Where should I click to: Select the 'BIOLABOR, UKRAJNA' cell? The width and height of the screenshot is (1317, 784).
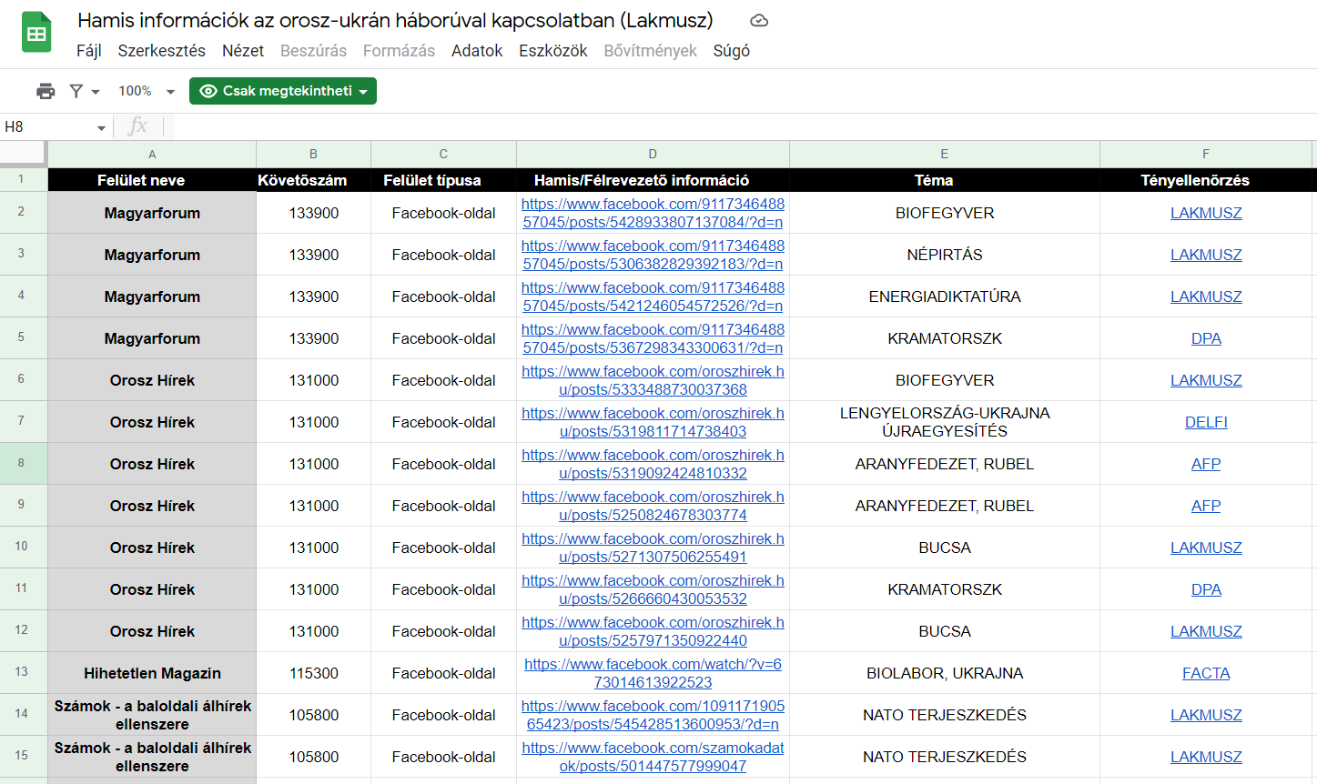tap(945, 673)
